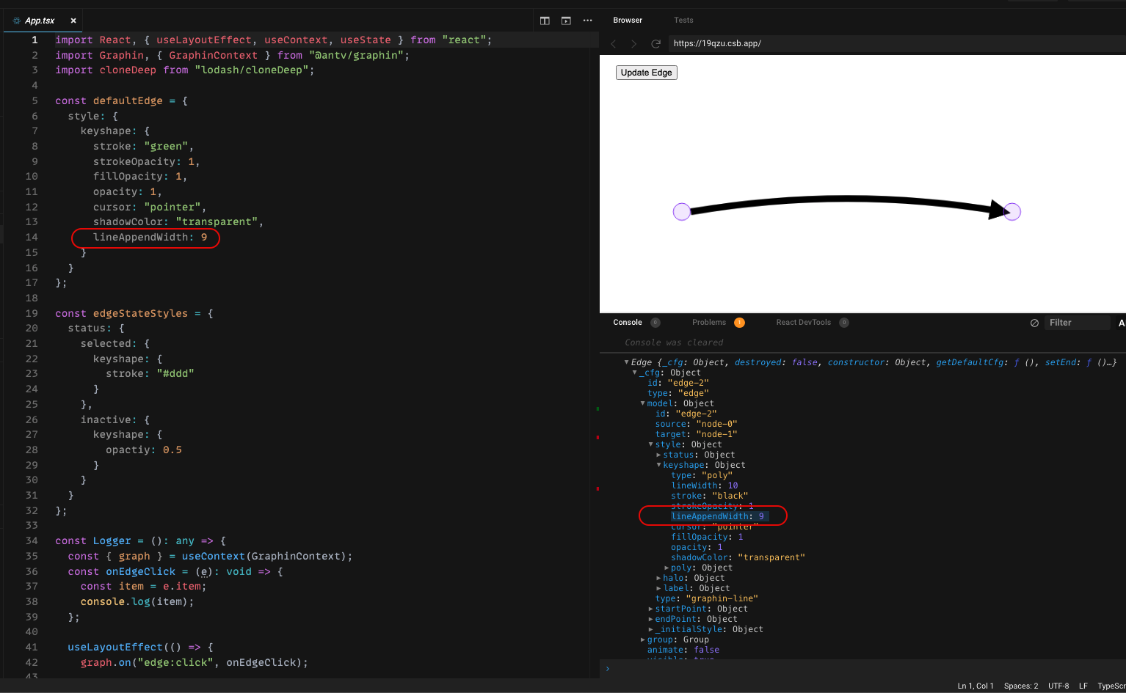Click the Spaces: 2 indentation setting
This screenshot has height=693, width=1126.
click(1021, 686)
